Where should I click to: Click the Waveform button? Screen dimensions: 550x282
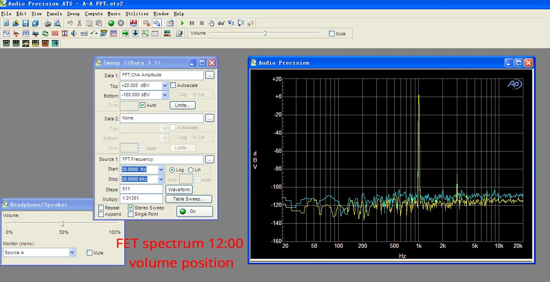179,190
